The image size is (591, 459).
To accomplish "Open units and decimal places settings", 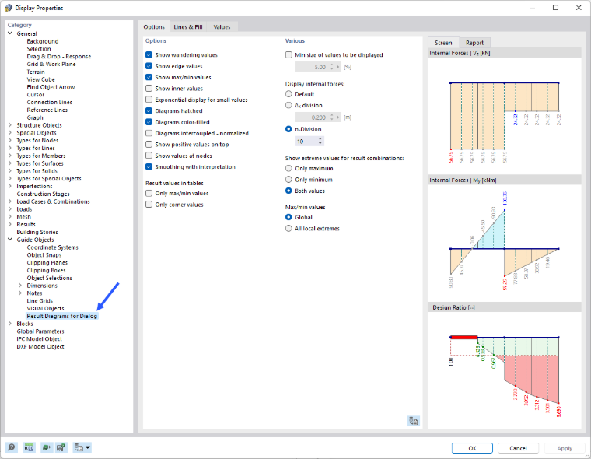I will 29,447.
